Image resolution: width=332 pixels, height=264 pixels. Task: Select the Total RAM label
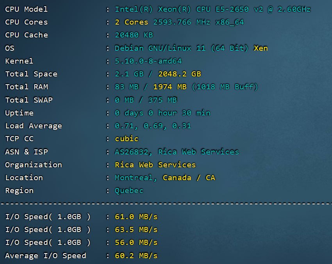27,87
